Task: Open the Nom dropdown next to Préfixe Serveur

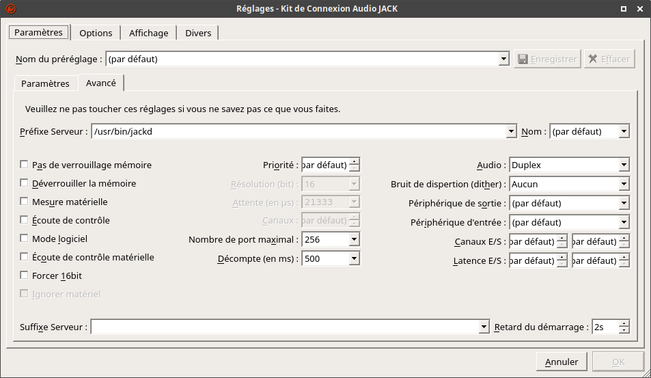Action: tap(624, 132)
